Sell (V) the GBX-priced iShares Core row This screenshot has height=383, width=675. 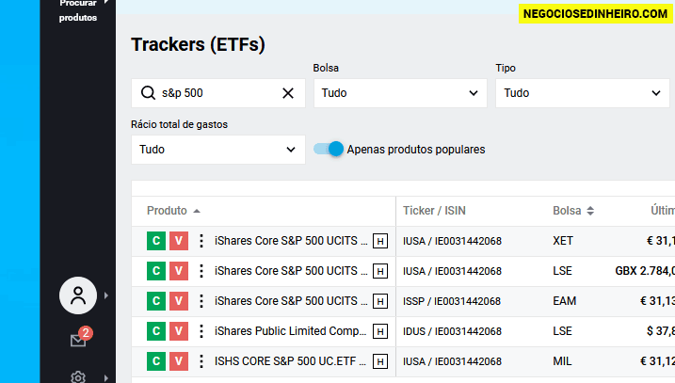point(179,271)
